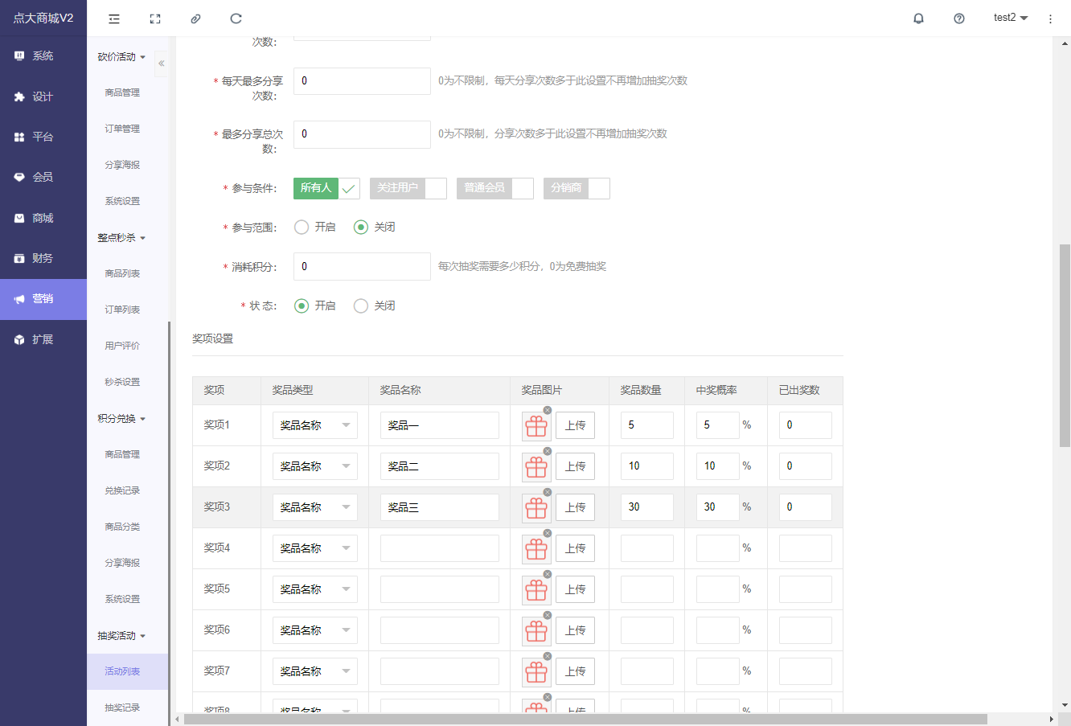Screen dimensions: 1071x726
Task: Click the 奖品名称 field containing 奖品一
Action: (x=440, y=425)
